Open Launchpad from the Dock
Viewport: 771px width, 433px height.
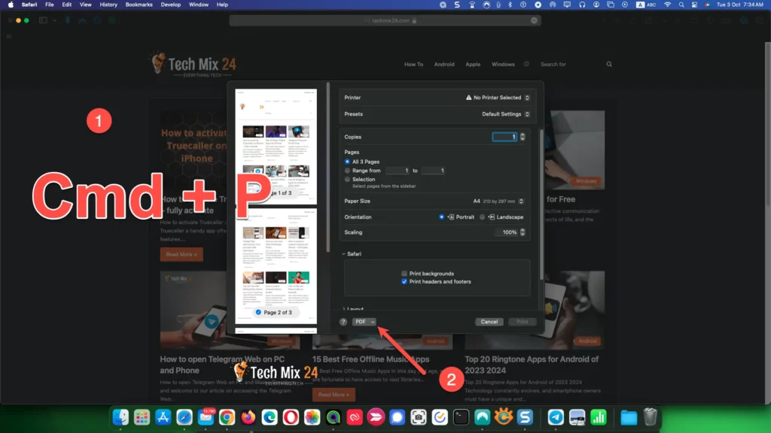tap(142, 417)
